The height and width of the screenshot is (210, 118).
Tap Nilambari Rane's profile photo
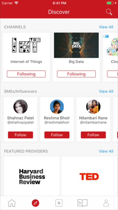pyautogui.click(x=93, y=107)
